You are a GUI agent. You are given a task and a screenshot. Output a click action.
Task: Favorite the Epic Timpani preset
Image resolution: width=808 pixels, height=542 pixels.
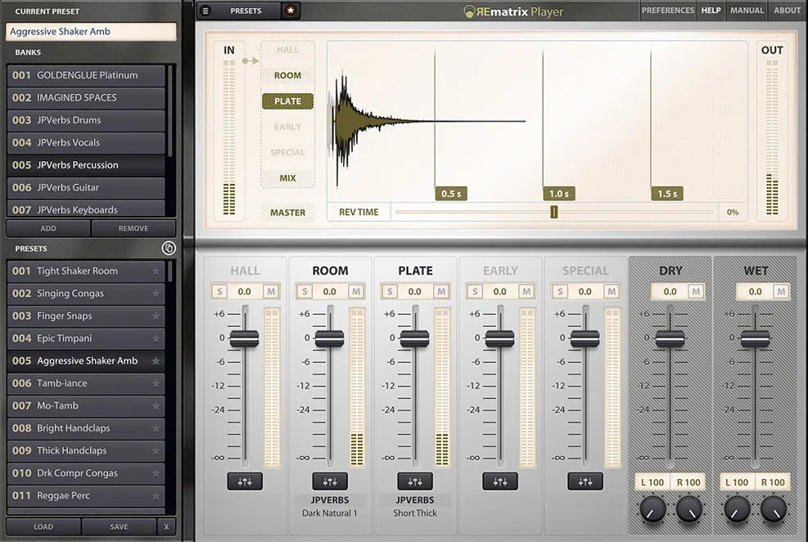[156, 338]
